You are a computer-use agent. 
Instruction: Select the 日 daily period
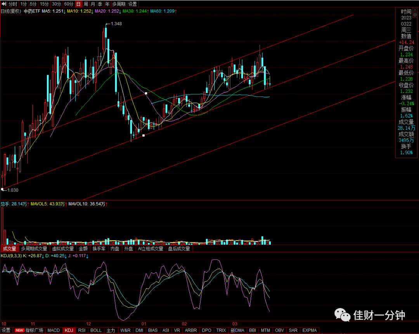point(78,4)
